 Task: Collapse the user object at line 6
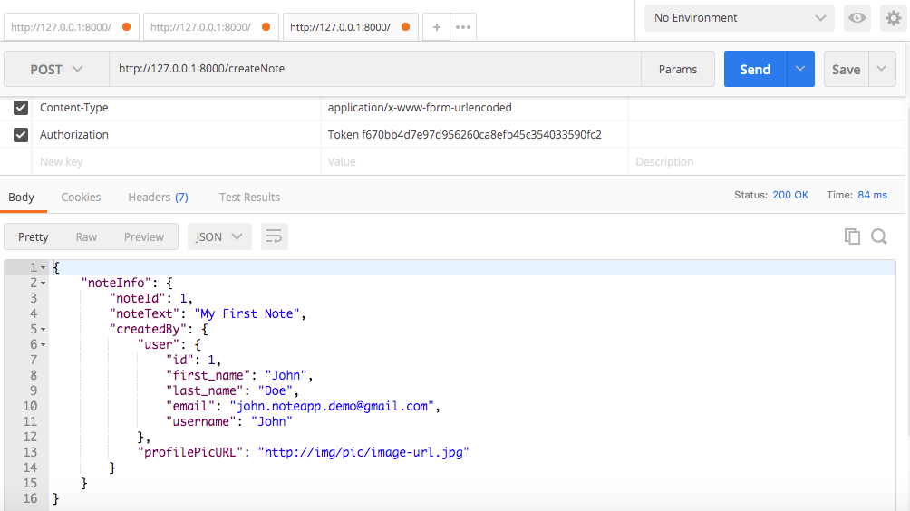(x=43, y=345)
